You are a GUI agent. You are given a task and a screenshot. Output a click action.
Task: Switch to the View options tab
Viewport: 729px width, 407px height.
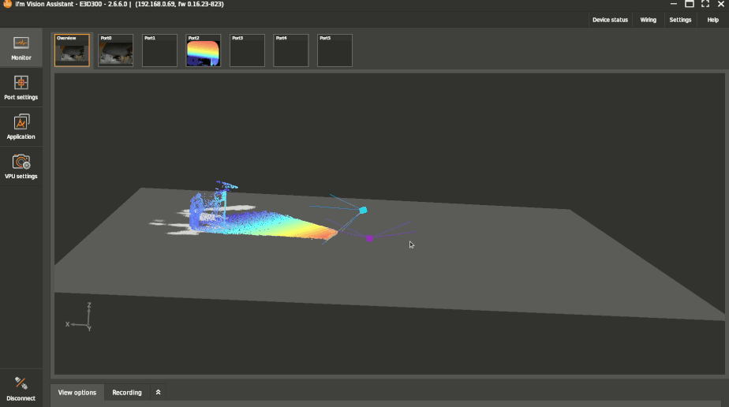[x=77, y=392]
